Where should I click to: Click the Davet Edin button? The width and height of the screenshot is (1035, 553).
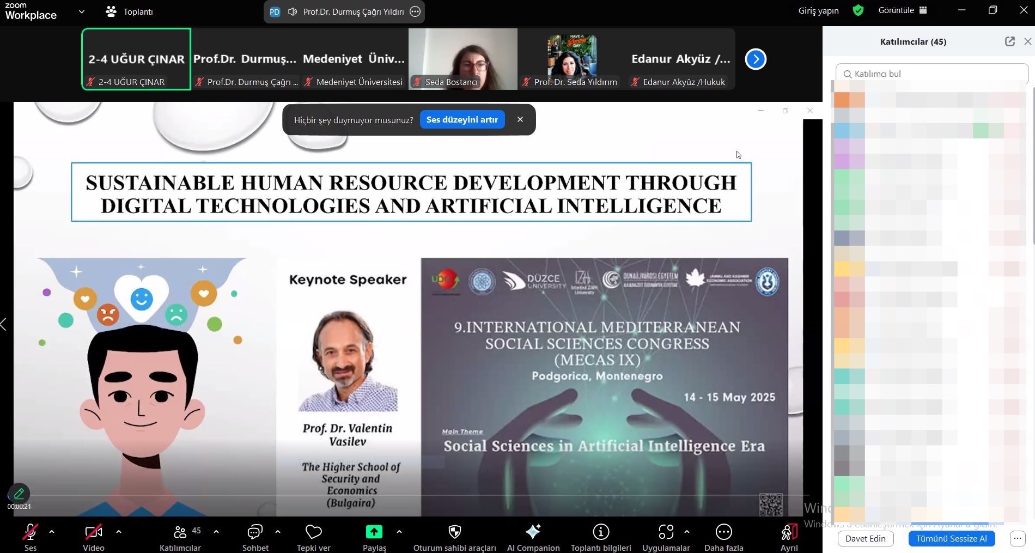pyautogui.click(x=866, y=538)
